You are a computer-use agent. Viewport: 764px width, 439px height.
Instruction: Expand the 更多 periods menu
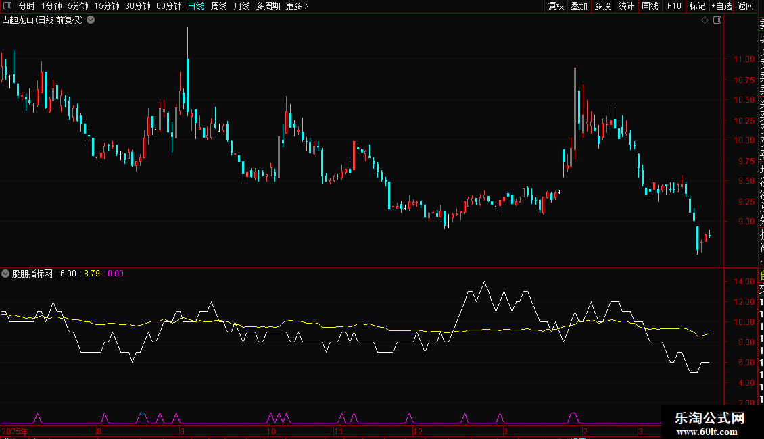(x=297, y=6)
